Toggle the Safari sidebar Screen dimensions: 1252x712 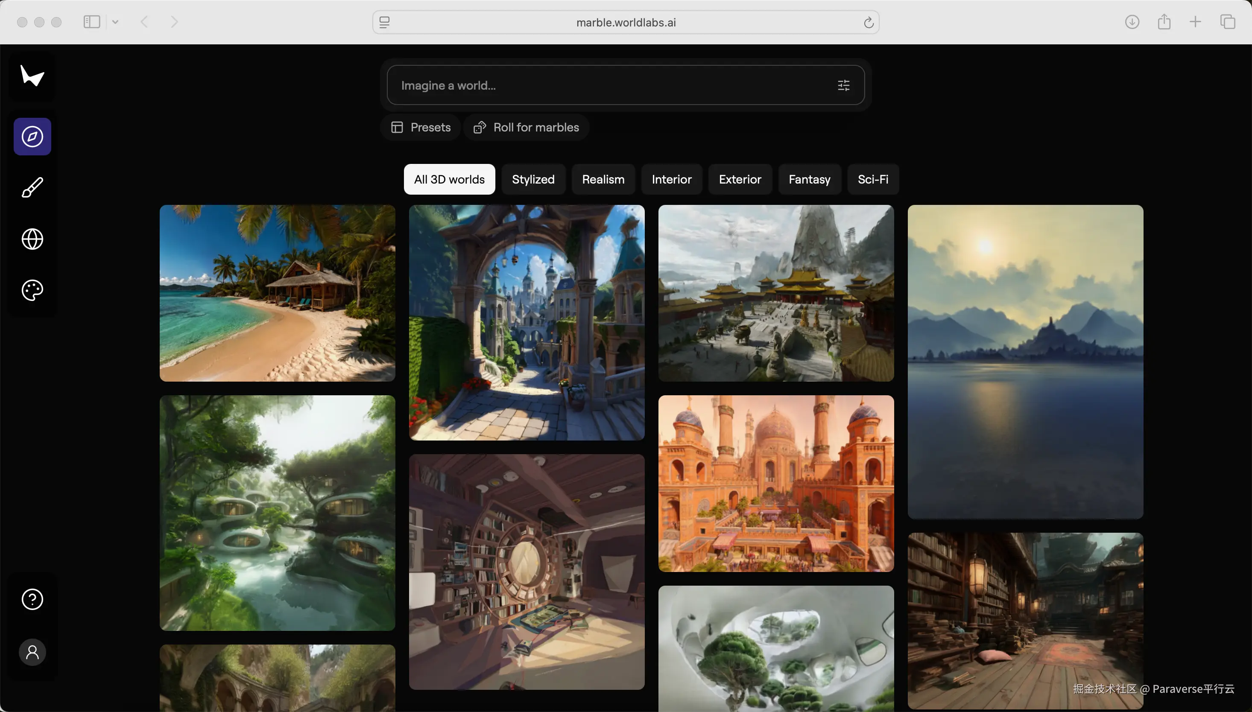(x=91, y=22)
